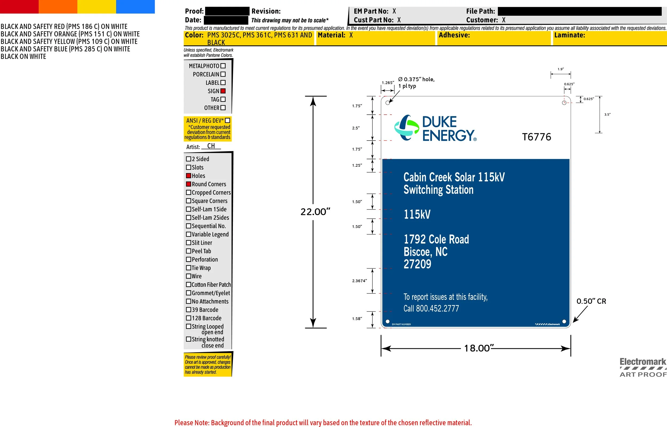667x427 pixels.
Task: Click the Artist name field CH
Action: coord(211,146)
